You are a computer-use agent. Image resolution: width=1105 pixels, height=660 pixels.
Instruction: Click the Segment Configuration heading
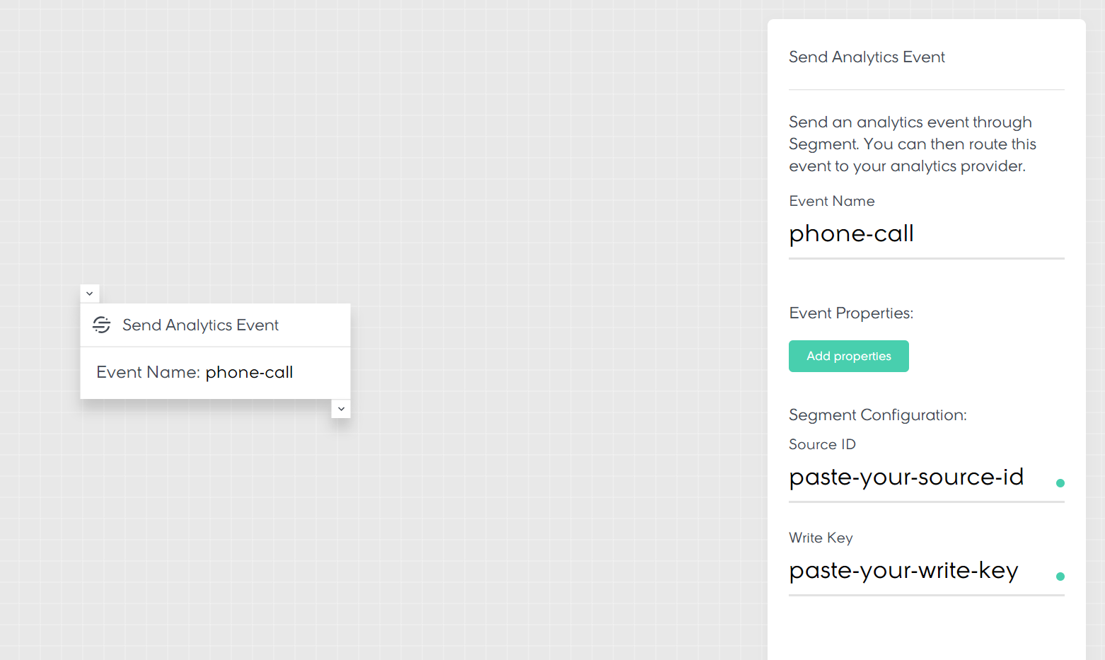click(x=877, y=415)
